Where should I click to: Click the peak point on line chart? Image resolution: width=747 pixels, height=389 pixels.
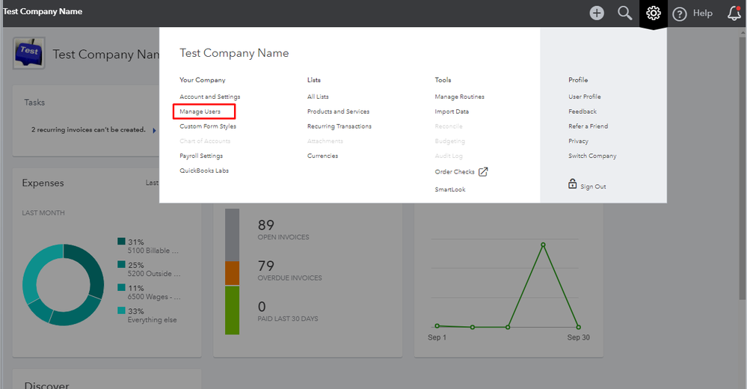(x=543, y=245)
